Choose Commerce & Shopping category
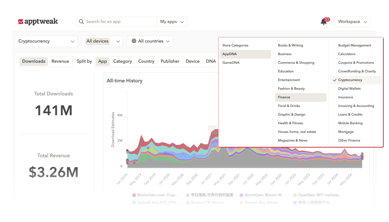 [x=301, y=63]
